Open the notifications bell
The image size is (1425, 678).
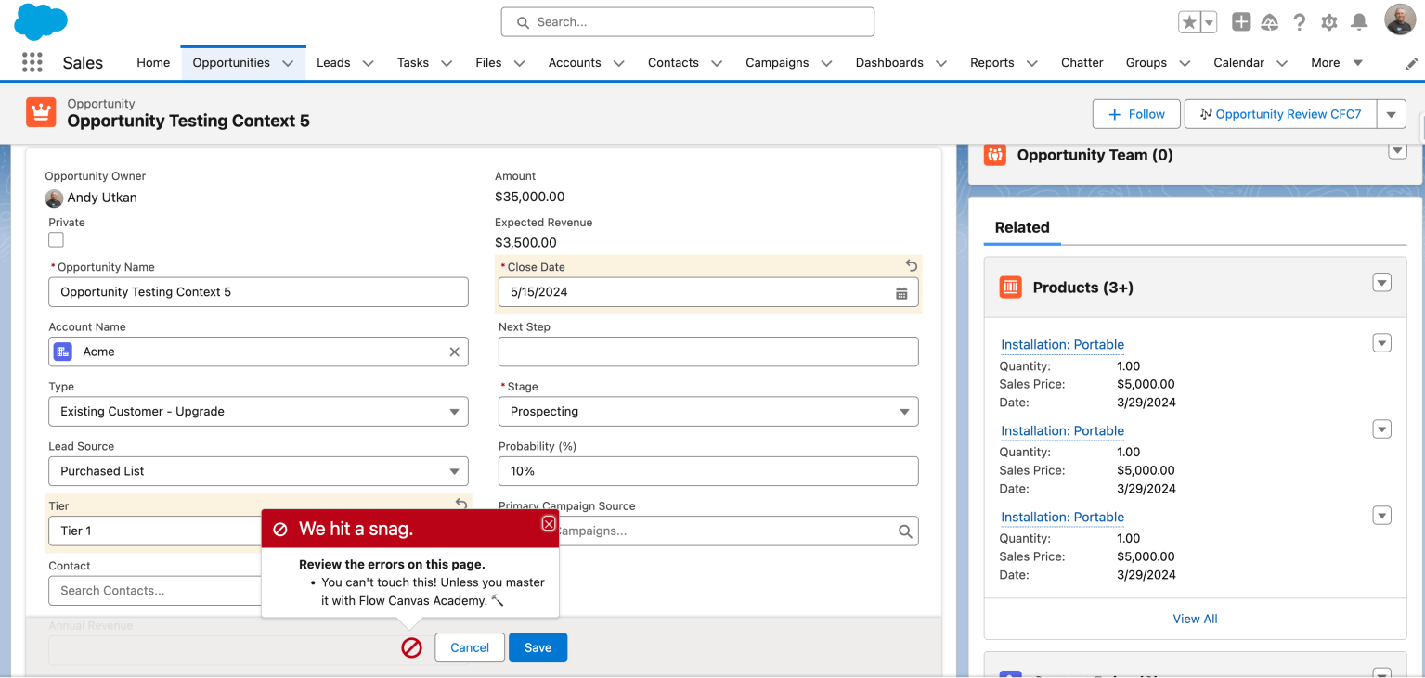1359,21
